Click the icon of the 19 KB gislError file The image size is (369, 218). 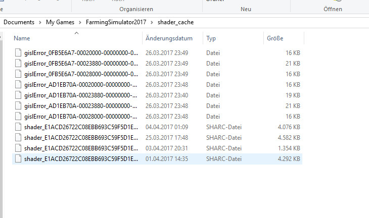click(19, 95)
